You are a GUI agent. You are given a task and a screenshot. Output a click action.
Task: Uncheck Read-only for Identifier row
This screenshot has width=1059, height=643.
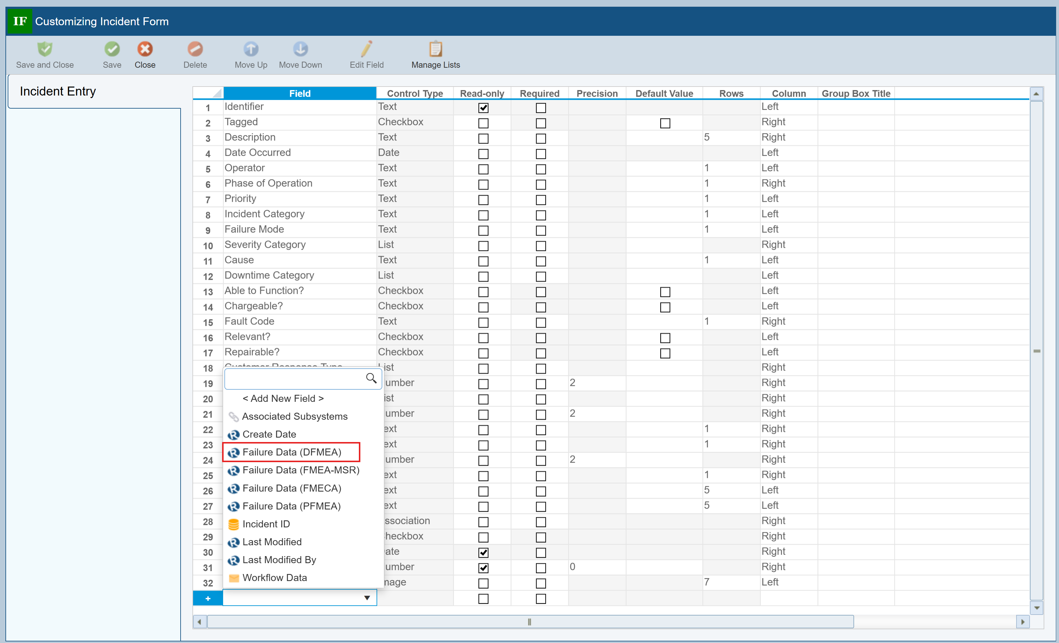483,108
